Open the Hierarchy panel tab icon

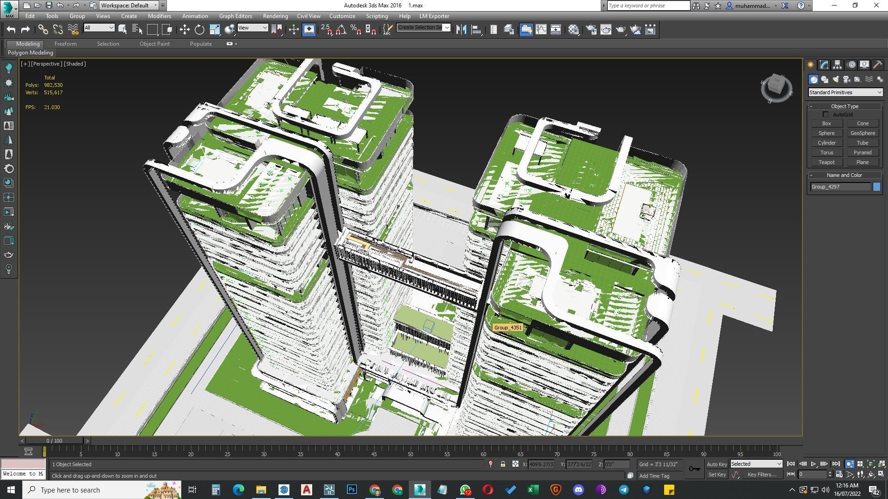coord(837,65)
